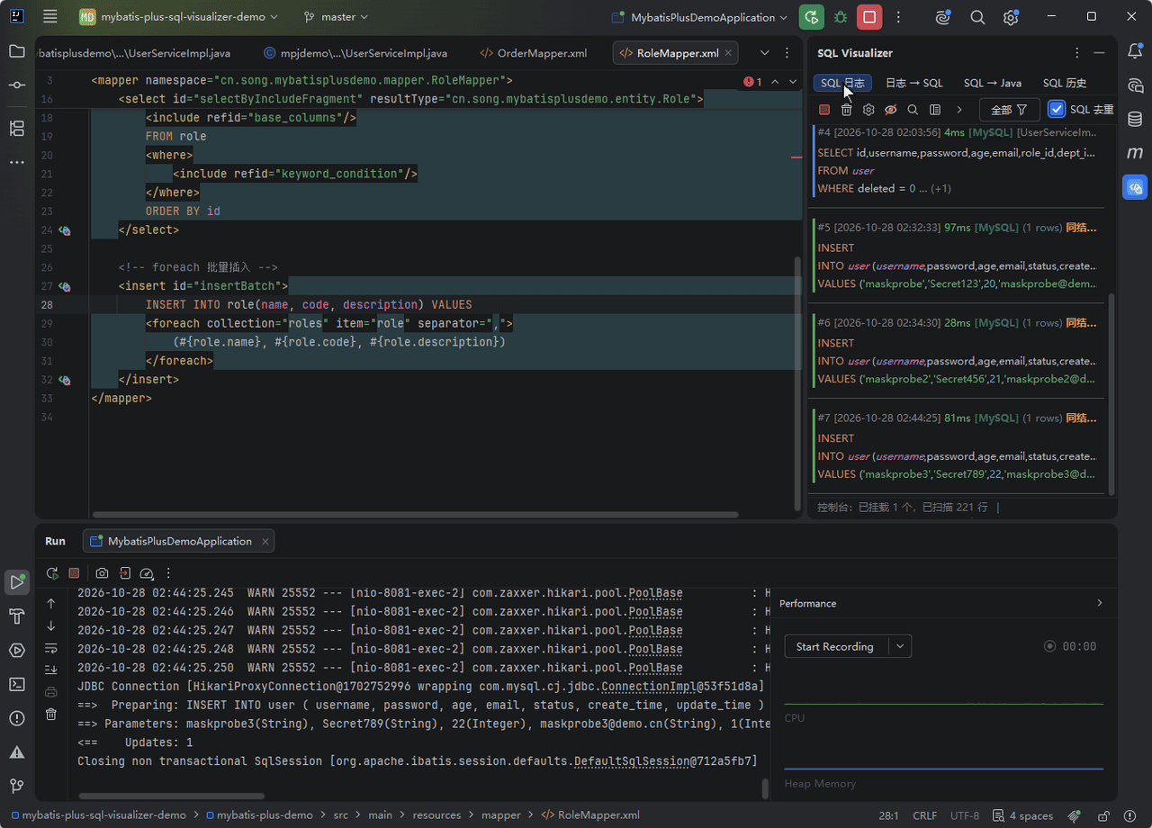This screenshot has height=828, width=1152.
Task: Switch to the OrderMapper.xml editor tab
Action: pos(534,53)
